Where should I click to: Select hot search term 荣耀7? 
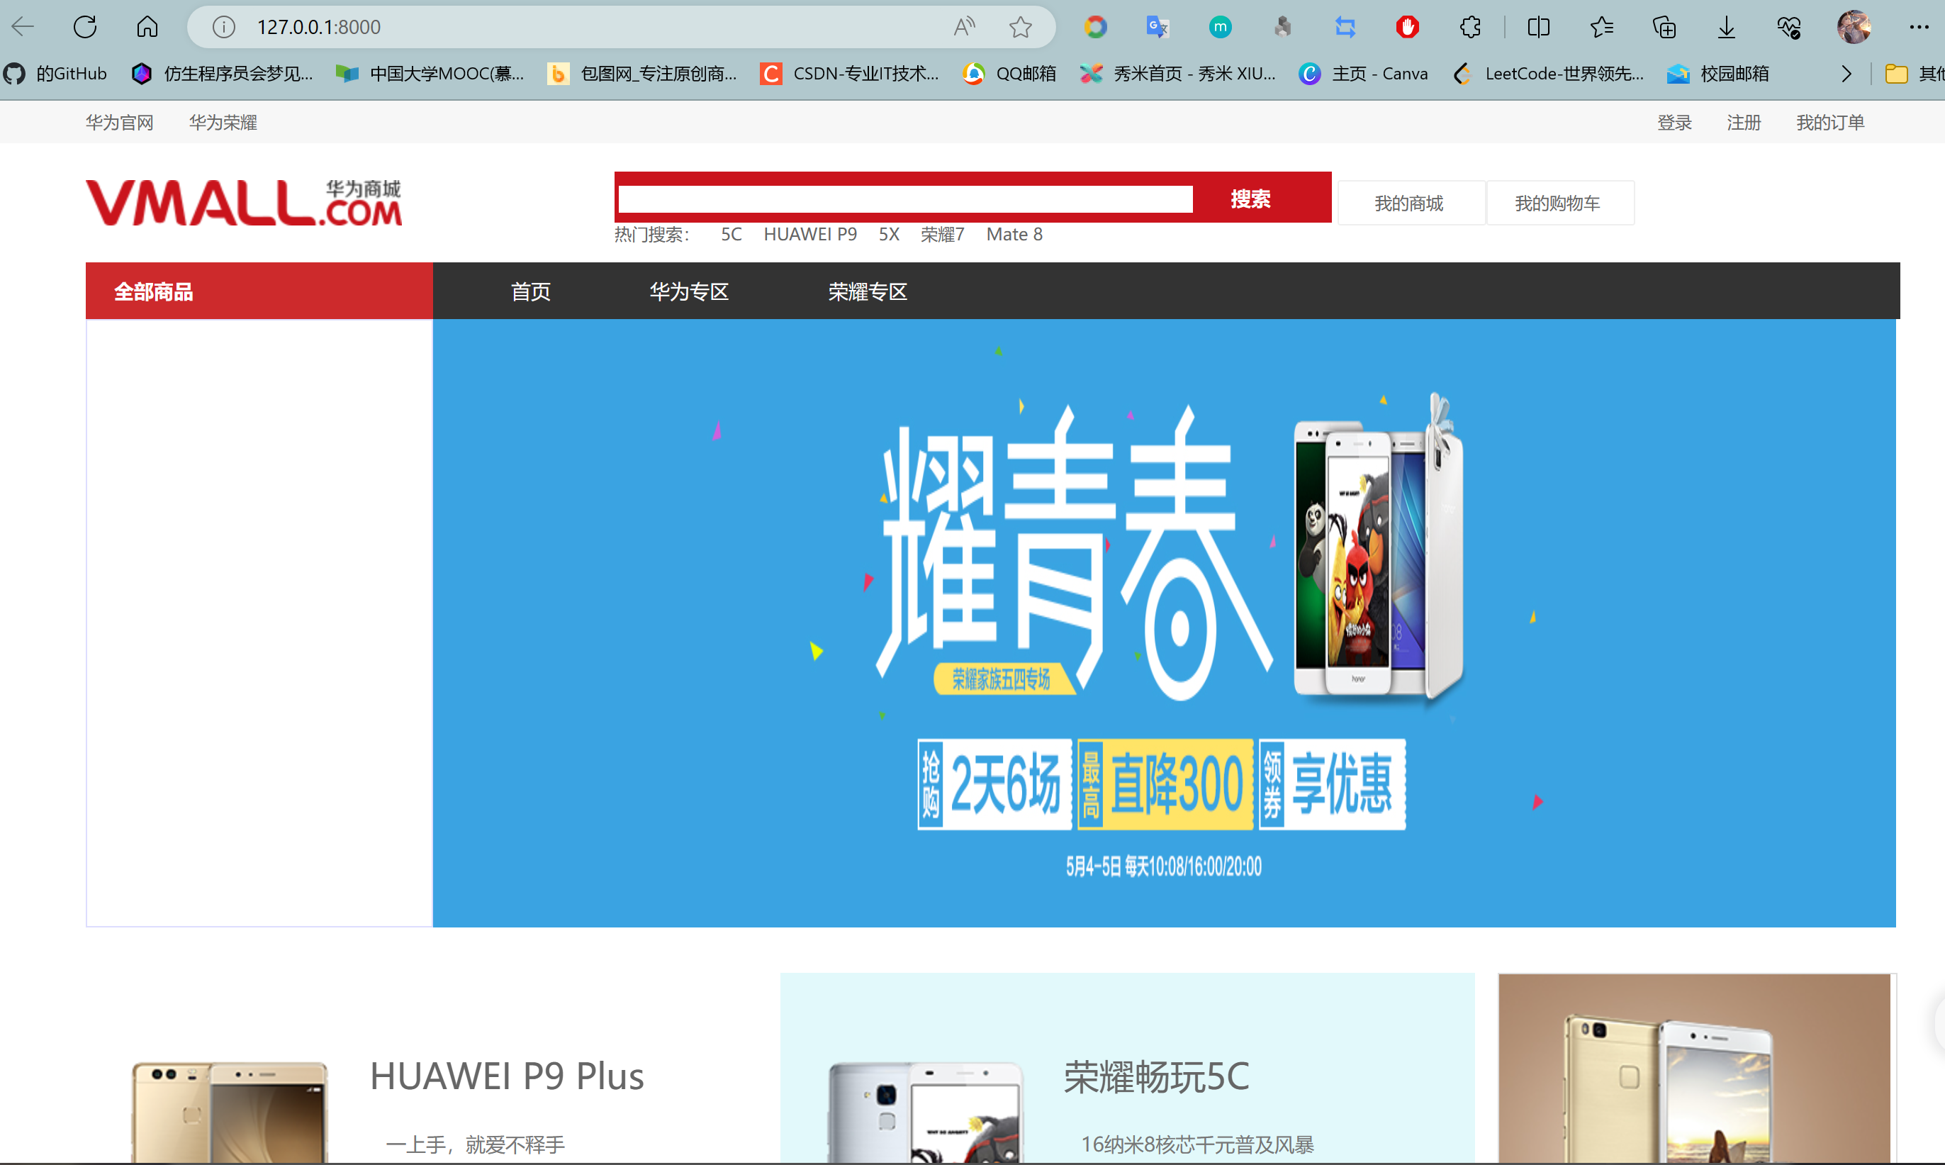click(x=942, y=234)
